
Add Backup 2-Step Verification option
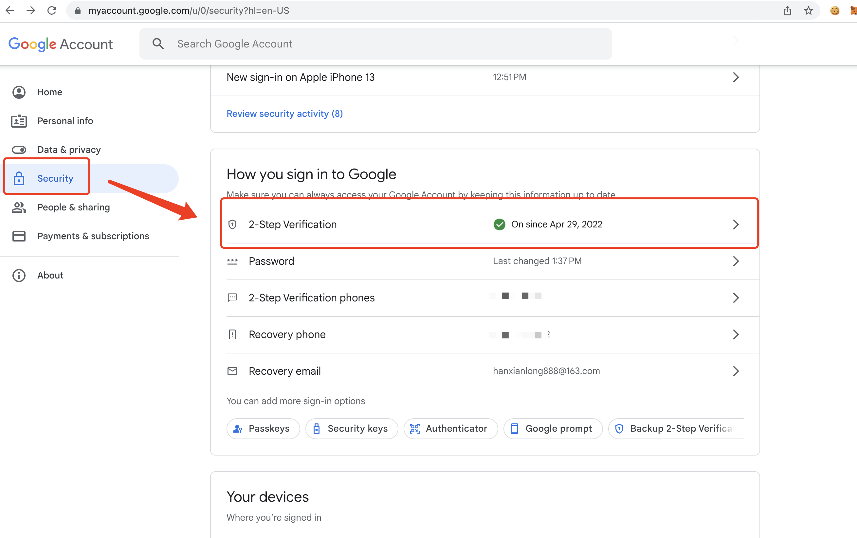pos(676,428)
